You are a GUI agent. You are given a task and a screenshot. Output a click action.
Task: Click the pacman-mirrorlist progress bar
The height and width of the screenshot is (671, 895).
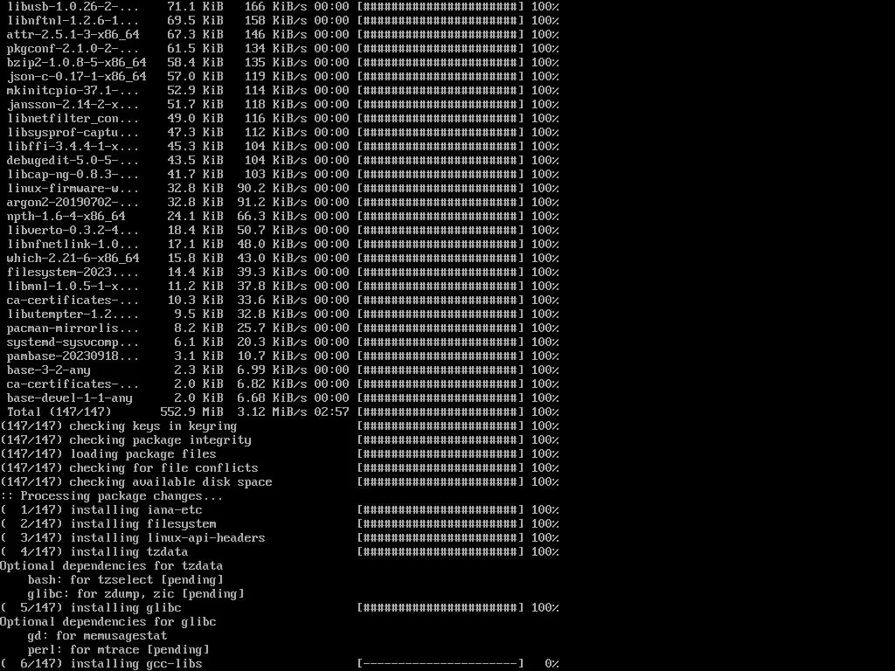point(441,329)
